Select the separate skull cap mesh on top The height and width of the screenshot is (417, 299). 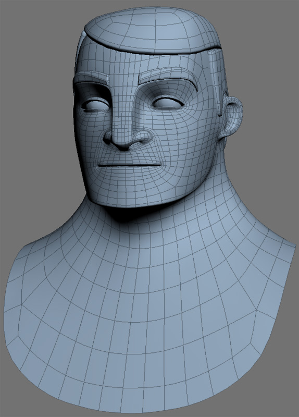coord(153,31)
